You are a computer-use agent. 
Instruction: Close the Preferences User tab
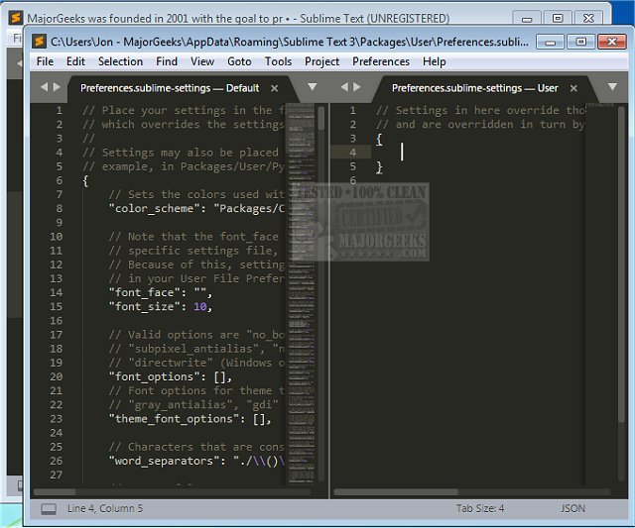(573, 88)
